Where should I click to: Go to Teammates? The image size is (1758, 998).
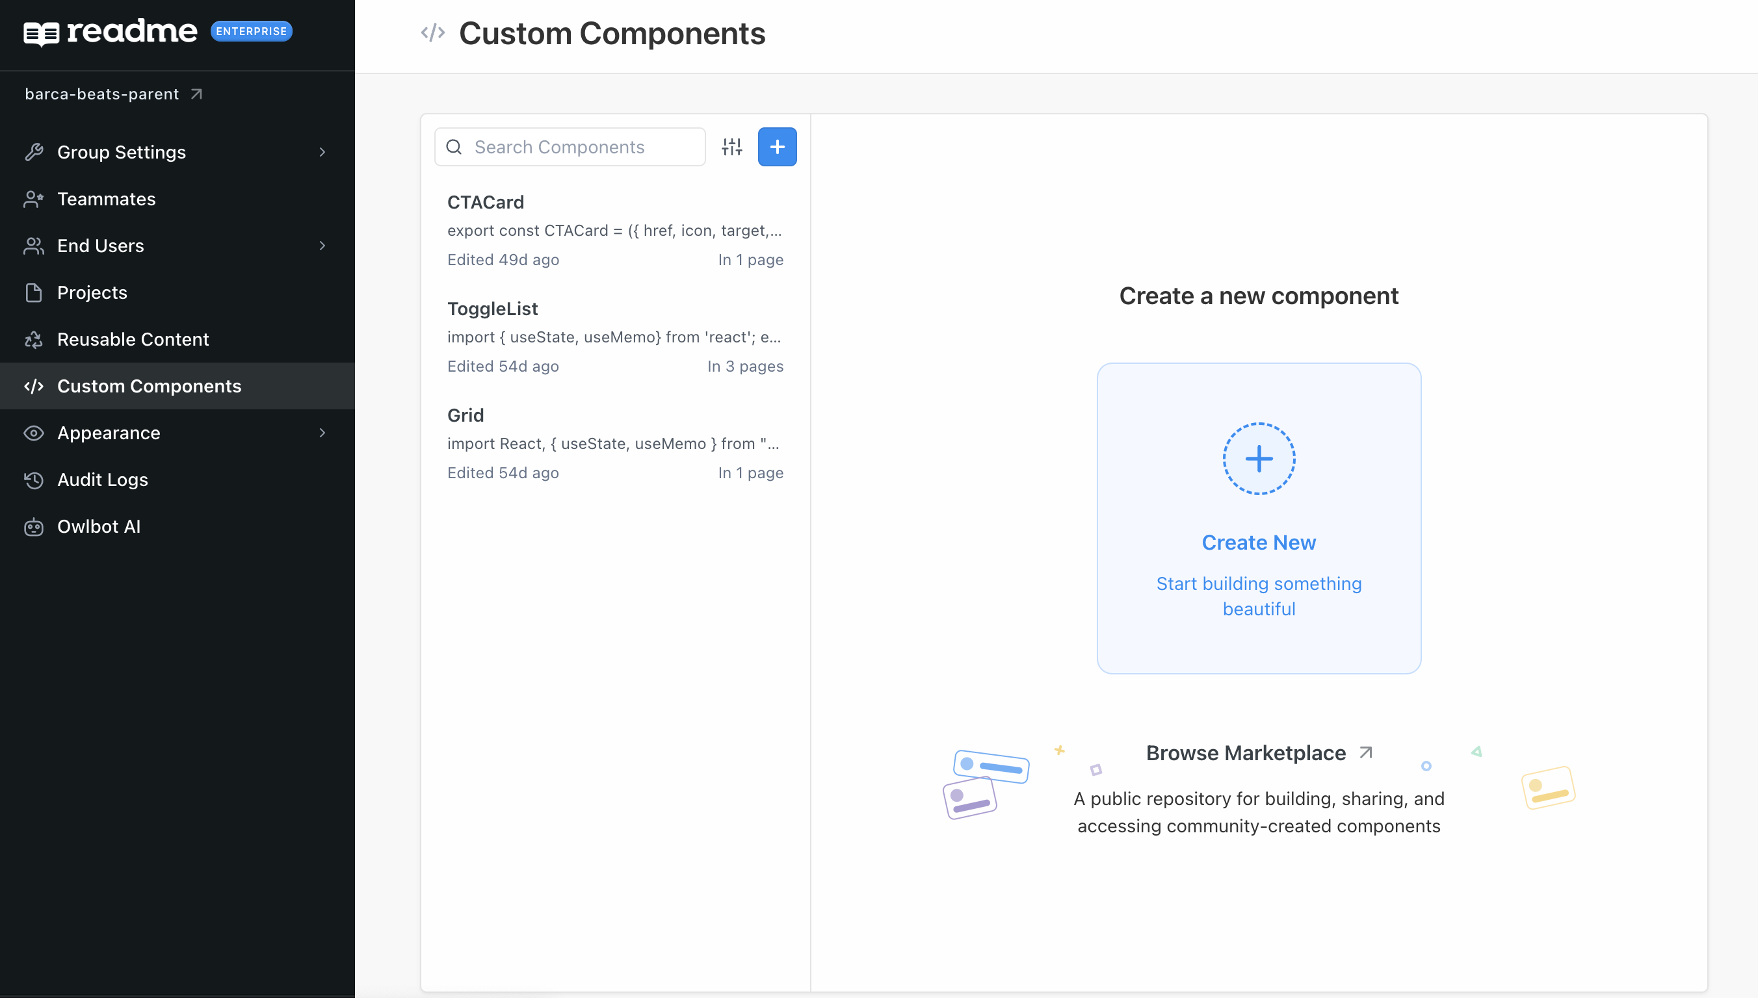(x=177, y=199)
